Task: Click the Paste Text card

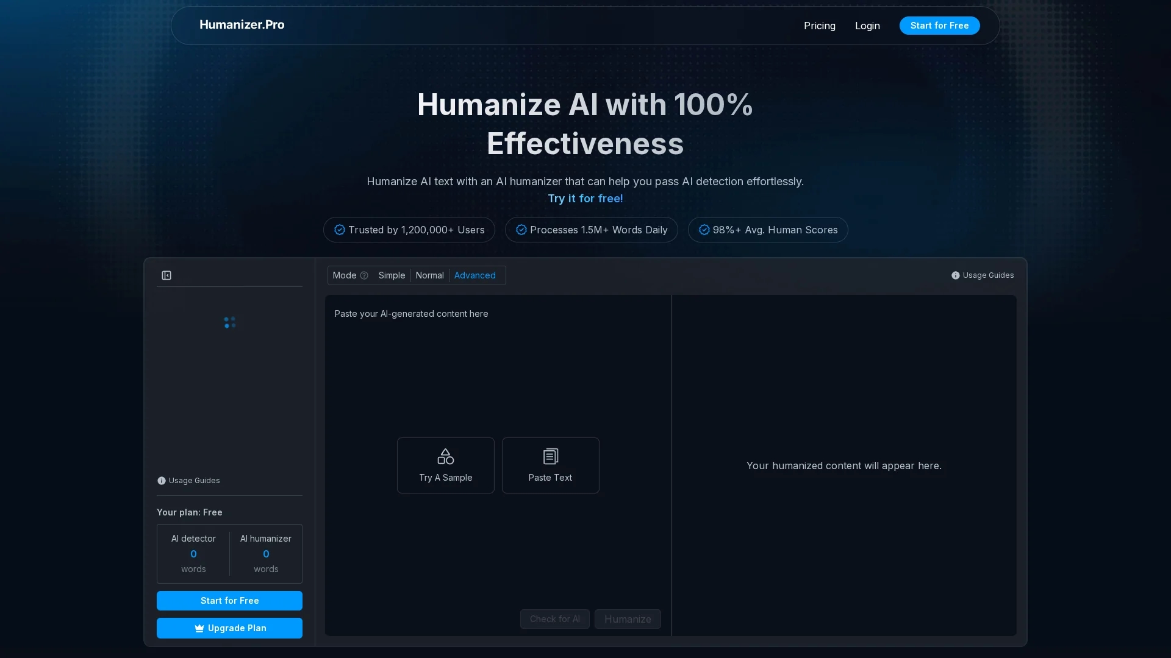Action: point(550,465)
